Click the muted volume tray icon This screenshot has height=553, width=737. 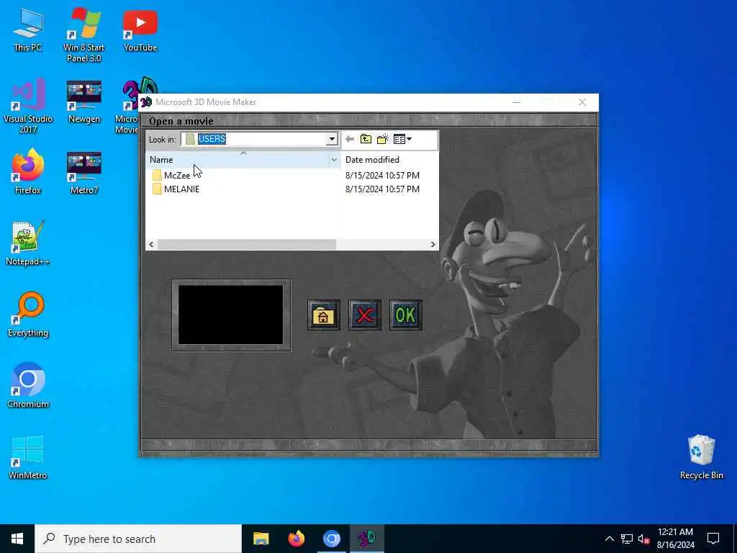643,539
